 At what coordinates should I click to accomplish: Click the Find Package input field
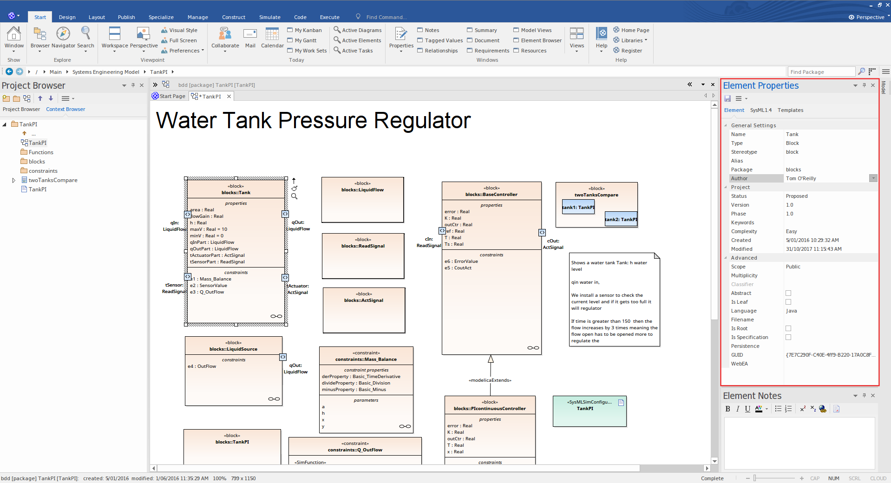[821, 72]
